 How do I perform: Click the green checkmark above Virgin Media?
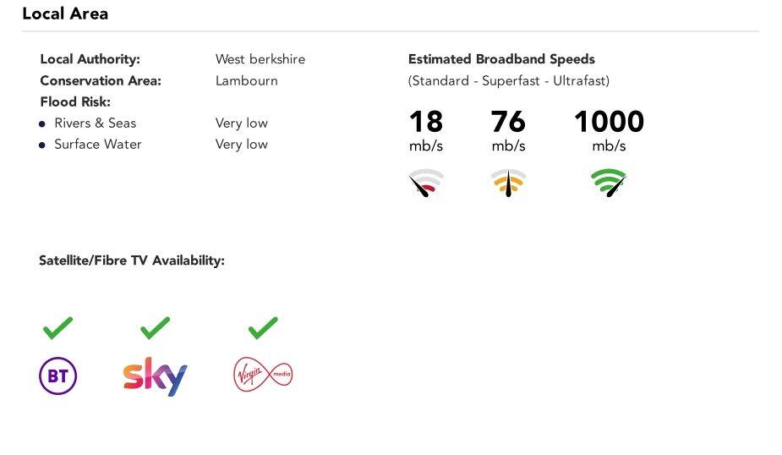tap(263, 327)
